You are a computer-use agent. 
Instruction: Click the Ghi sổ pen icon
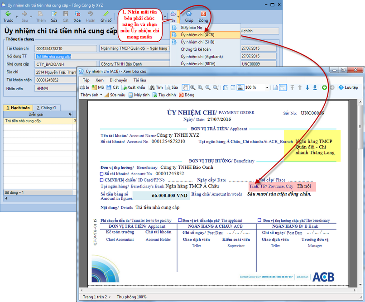coord(106,14)
